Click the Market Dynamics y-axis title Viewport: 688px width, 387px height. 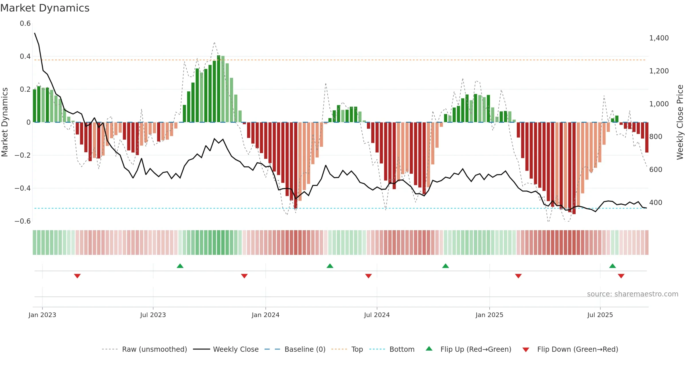coord(5,122)
